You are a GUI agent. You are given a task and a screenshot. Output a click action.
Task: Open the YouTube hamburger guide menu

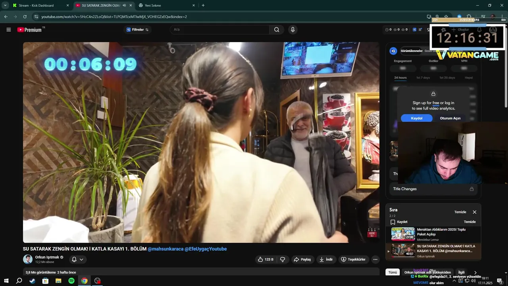(x=8, y=30)
